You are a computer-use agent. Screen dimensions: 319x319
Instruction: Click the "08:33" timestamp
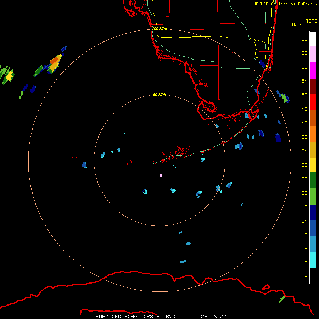click(218, 317)
